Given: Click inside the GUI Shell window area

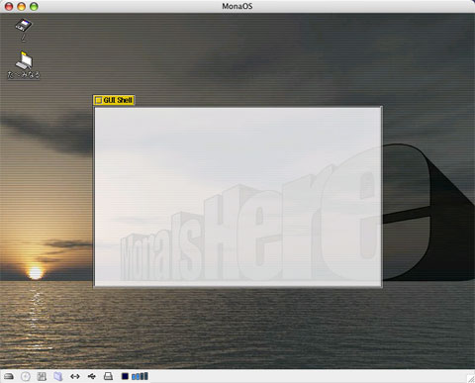Looking at the screenshot, I should [237, 197].
